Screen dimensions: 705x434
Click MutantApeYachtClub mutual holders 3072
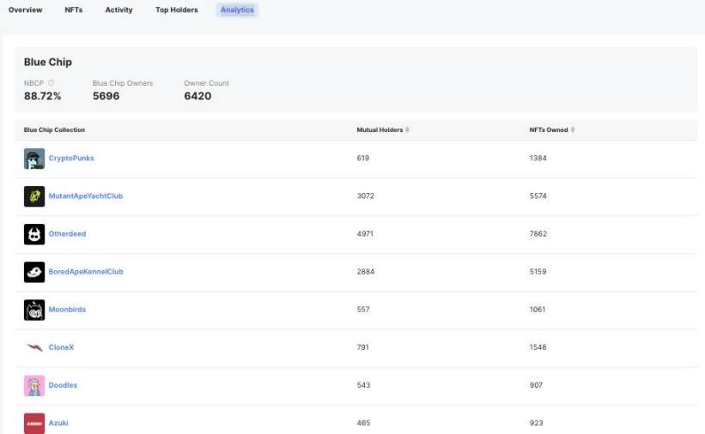tap(366, 196)
